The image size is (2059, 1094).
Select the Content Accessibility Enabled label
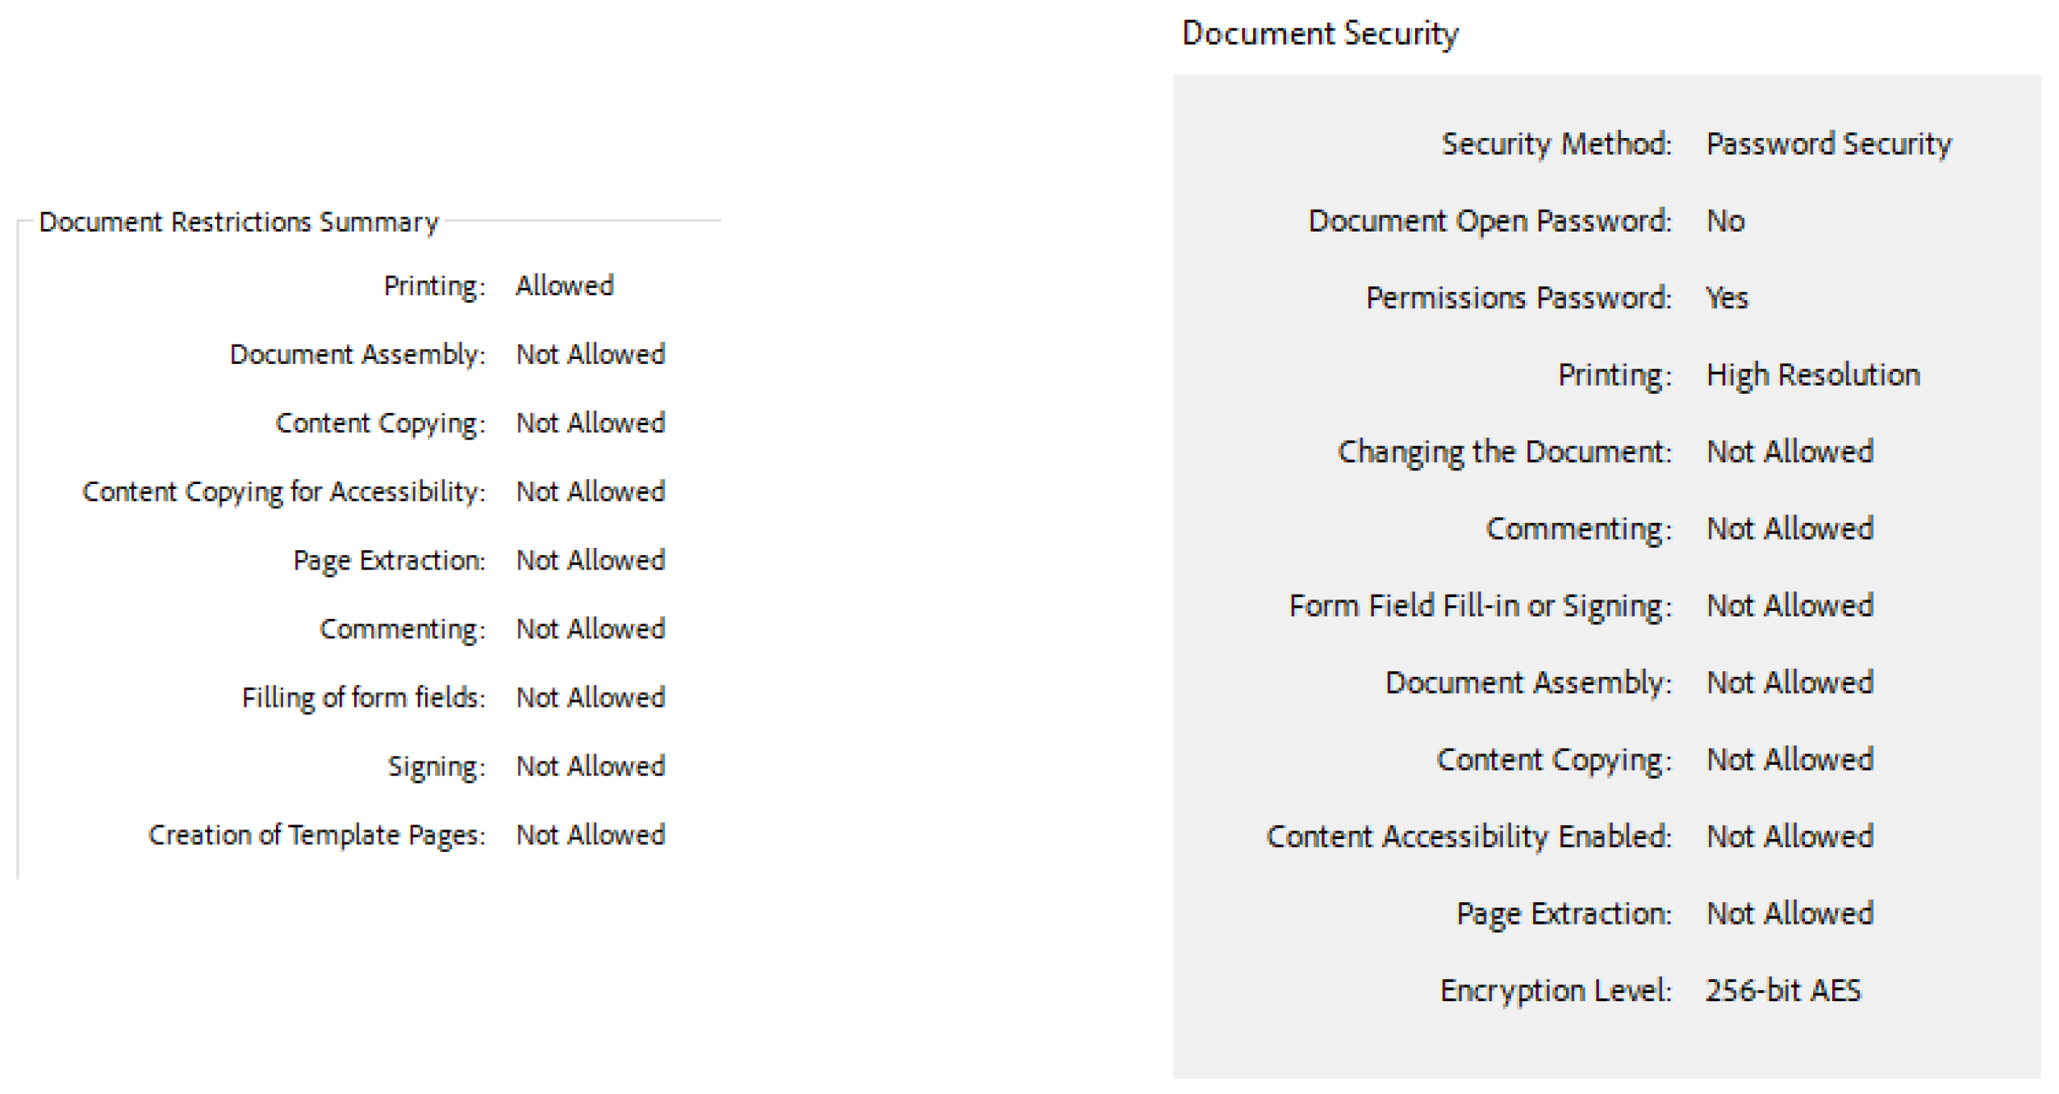(1468, 837)
